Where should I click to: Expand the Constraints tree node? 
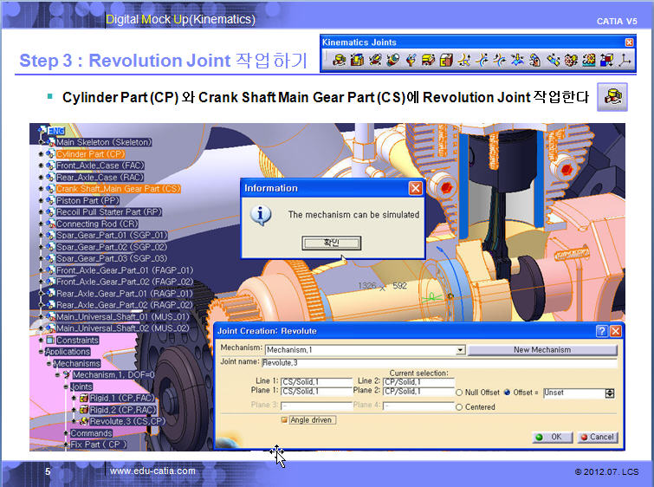click(x=41, y=341)
